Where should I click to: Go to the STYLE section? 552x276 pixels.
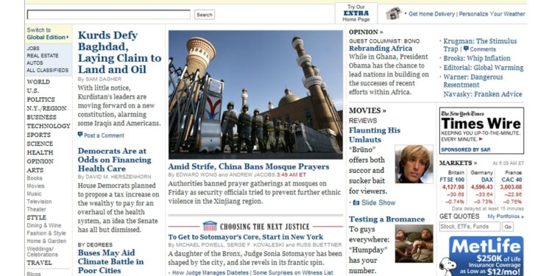pos(37,218)
